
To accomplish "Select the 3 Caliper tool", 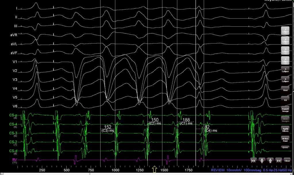I will (285, 50).
